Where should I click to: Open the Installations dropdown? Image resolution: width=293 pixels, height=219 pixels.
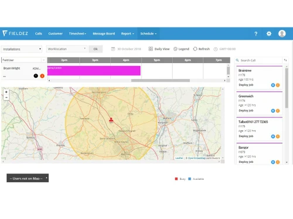pos(22,49)
